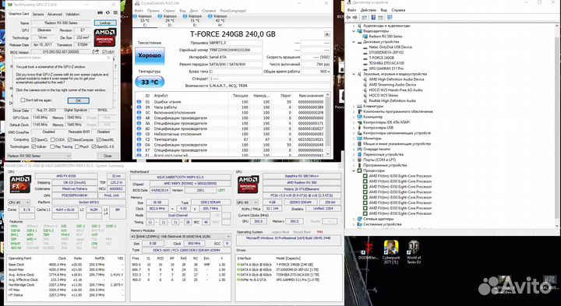Open the World of Tanks EU desktop shortcut

click(414, 251)
